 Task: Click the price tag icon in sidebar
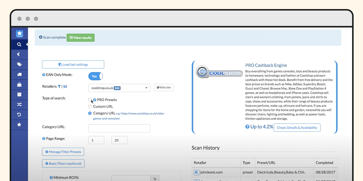click(x=19, y=64)
